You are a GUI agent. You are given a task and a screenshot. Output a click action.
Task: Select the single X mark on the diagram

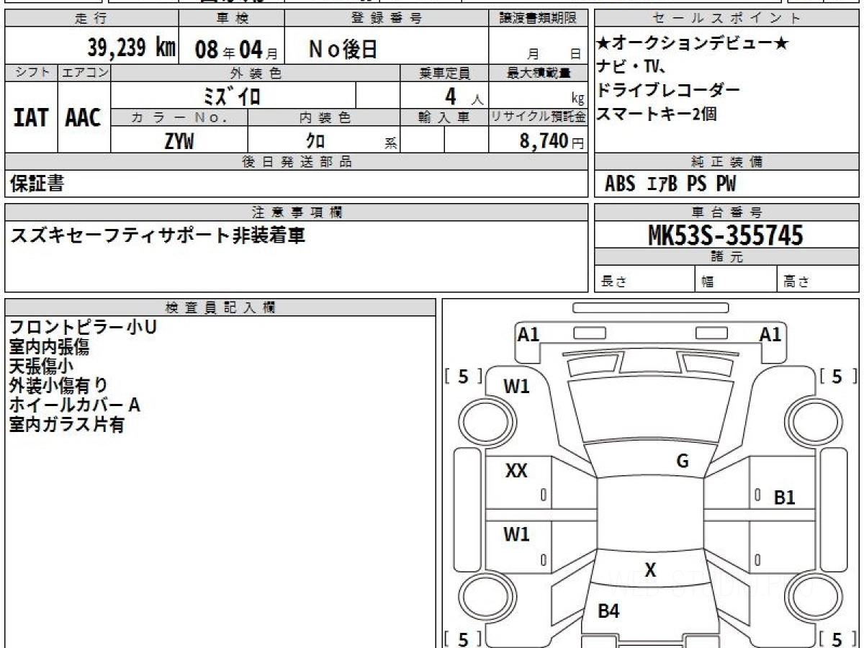click(650, 571)
